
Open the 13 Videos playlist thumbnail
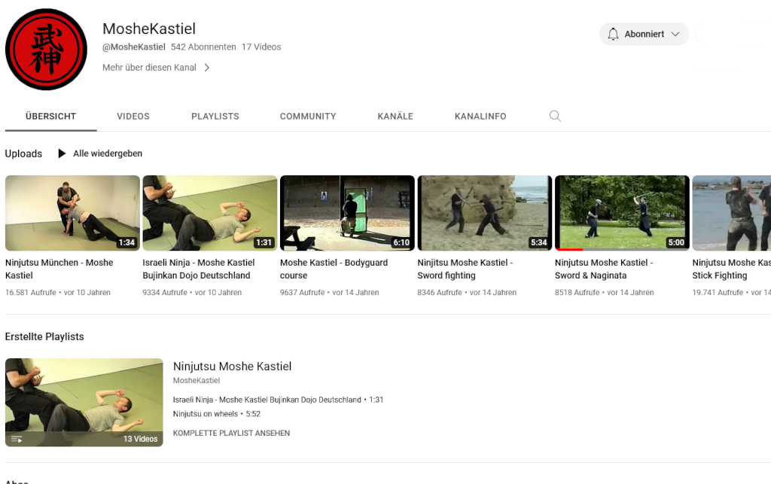point(84,403)
